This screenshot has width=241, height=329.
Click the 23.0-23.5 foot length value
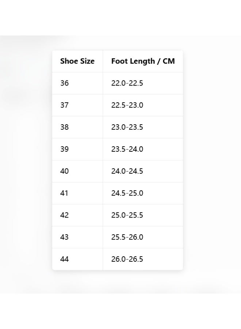pyautogui.click(x=127, y=127)
